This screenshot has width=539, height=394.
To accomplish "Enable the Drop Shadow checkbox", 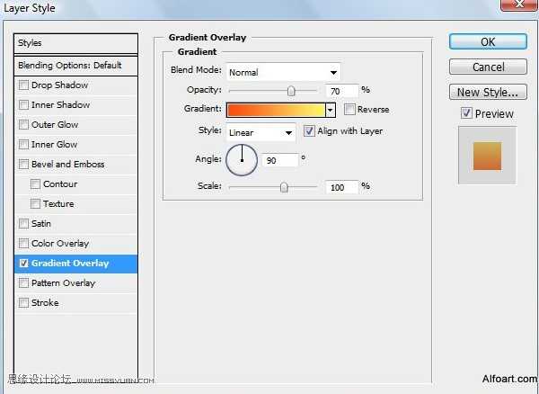I will (x=23, y=85).
